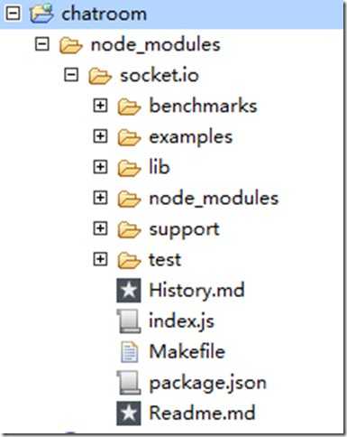Click the script icon beside index.js
This screenshot has height=437, width=347.
(129, 321)
